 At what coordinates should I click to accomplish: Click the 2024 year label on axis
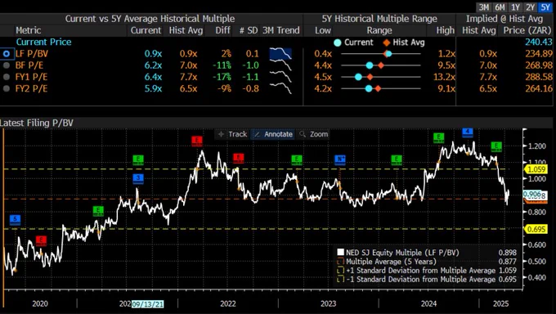click(428, 304)
